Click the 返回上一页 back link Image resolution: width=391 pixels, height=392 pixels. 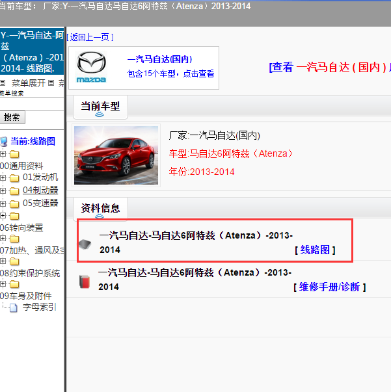(x=90, y=37)
